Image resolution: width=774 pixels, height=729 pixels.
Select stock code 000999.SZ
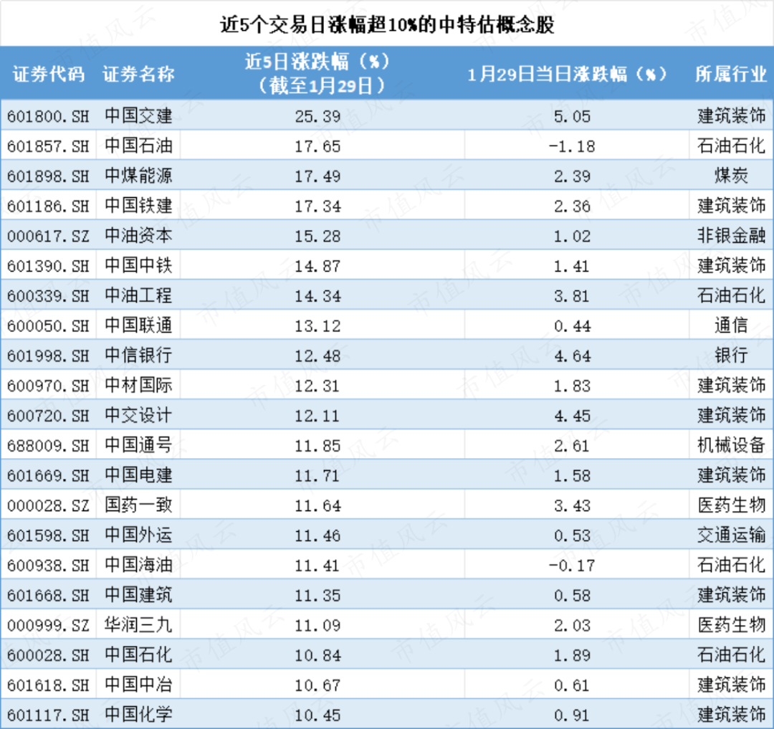point(48,625)
